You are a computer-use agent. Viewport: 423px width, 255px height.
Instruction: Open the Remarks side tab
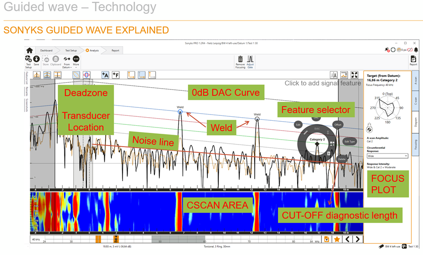coord(27,91)
